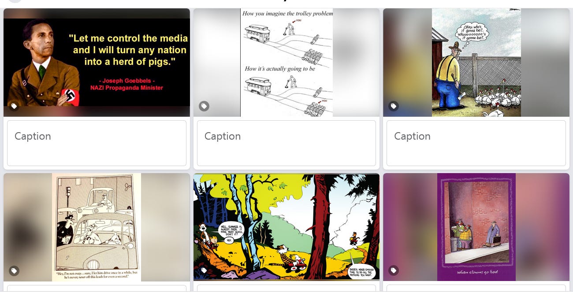Click the yellow quote text in the Goebbels image
573x296 pixels.
tap(128, 50)
